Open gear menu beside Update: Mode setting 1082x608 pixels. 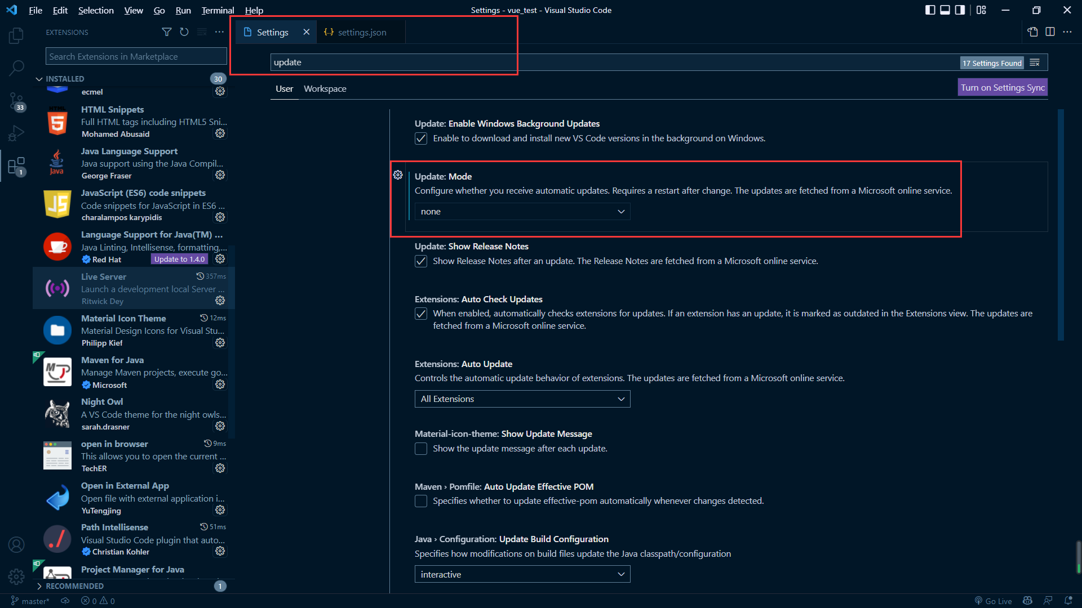point(398,175)
